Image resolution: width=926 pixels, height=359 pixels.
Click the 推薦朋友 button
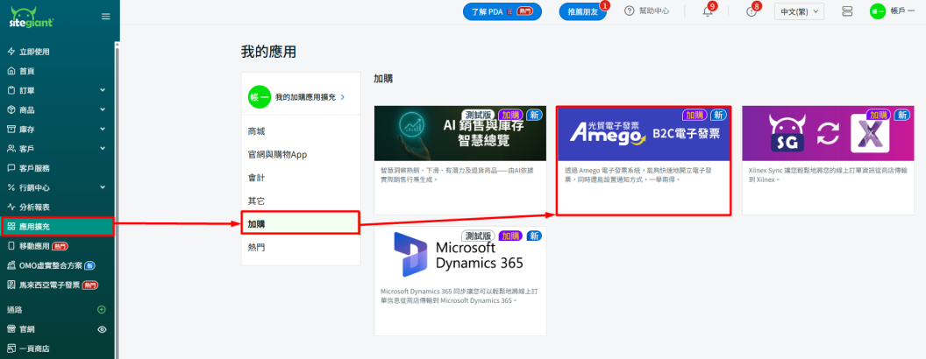[x=582, y=11]
